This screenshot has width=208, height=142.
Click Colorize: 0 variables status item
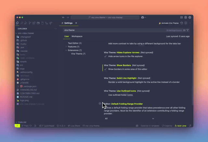click(150, 126)
